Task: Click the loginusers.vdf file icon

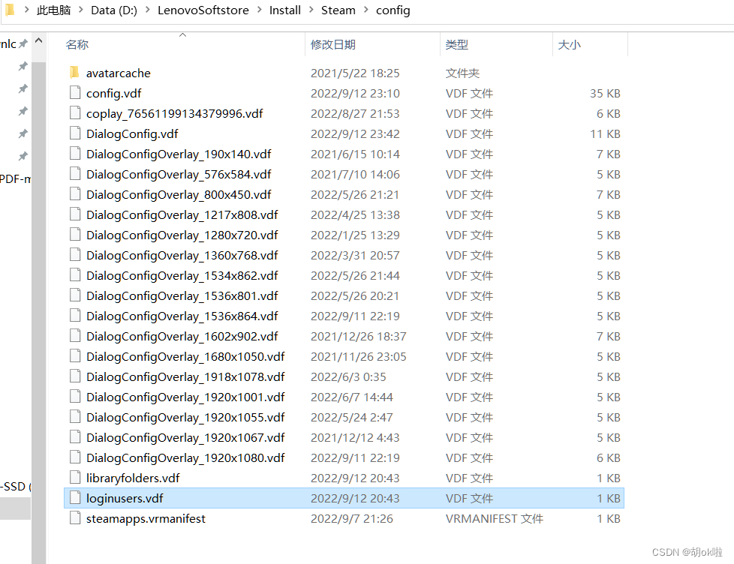Action: tap(74, 498)
